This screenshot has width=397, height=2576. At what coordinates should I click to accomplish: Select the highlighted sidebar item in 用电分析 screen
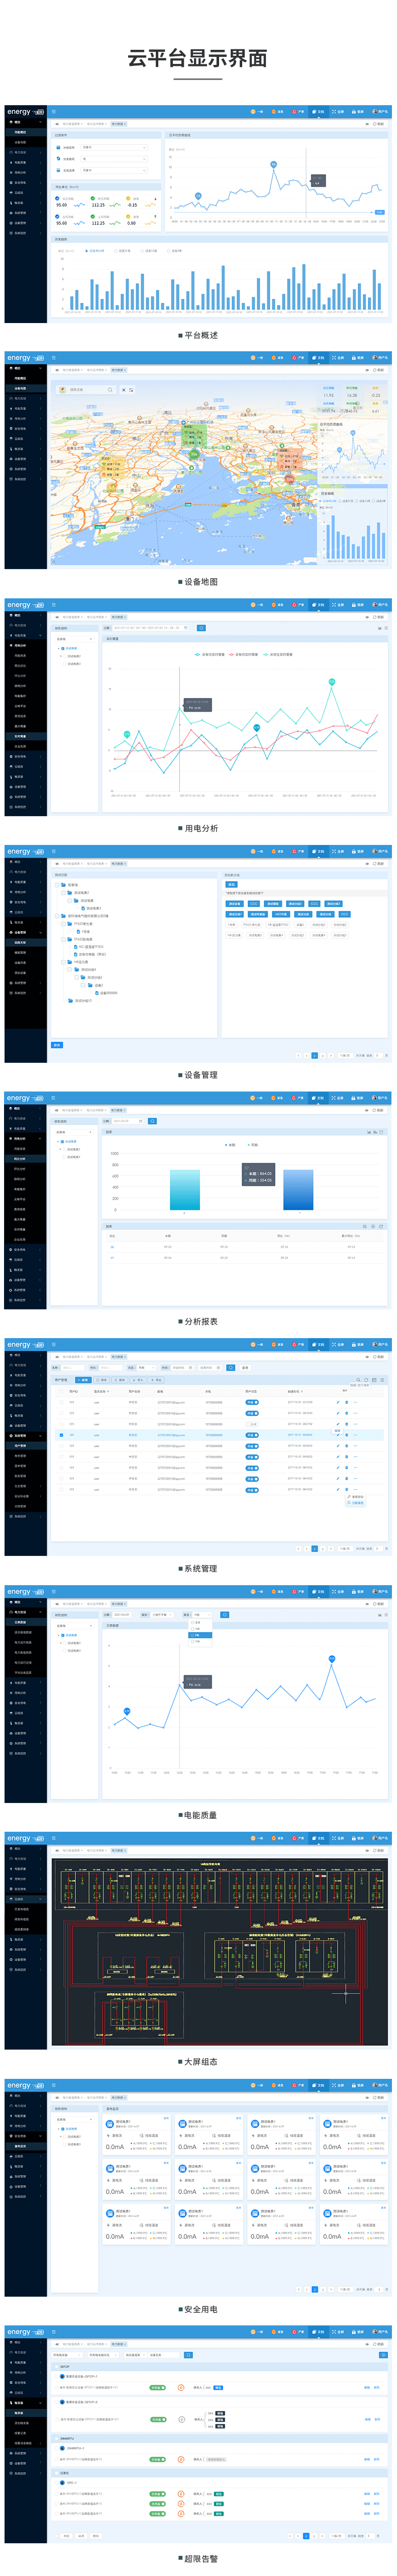tap(20, 736)
